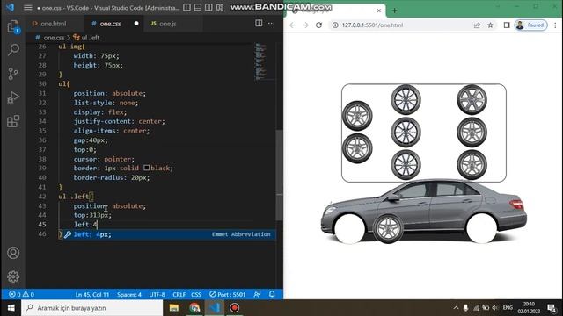
Task: Open the Paused profile button
Action: (x=530, y=25)
